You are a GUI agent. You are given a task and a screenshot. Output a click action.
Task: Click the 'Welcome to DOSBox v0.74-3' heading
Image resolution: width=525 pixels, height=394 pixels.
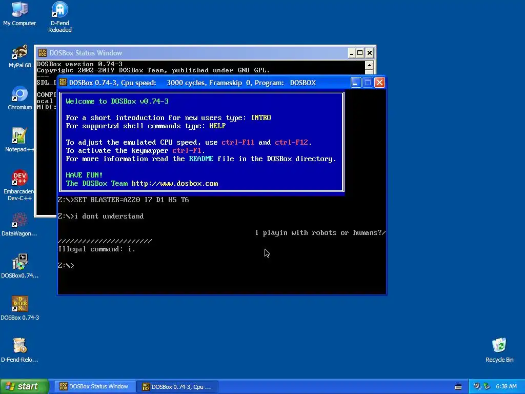pyautogui.click(x=117, y=102)
